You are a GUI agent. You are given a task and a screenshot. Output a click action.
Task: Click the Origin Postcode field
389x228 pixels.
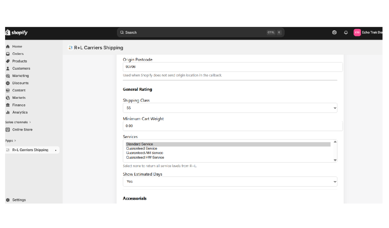point(232,67)
